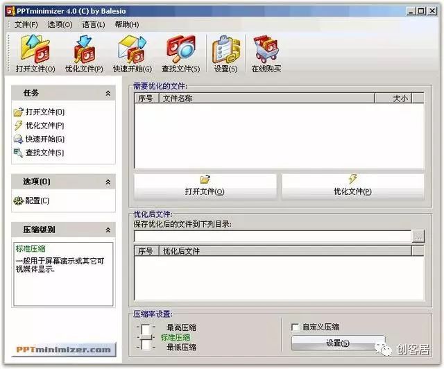The image size is (444, 369).
Task: Click the PPTminimizer app icon in title bar
Action: coord(10,11)
